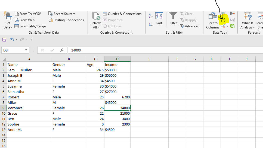Open the Text to Columns wizard
Screen dimensions: 263x148
(x=213, y=21)
